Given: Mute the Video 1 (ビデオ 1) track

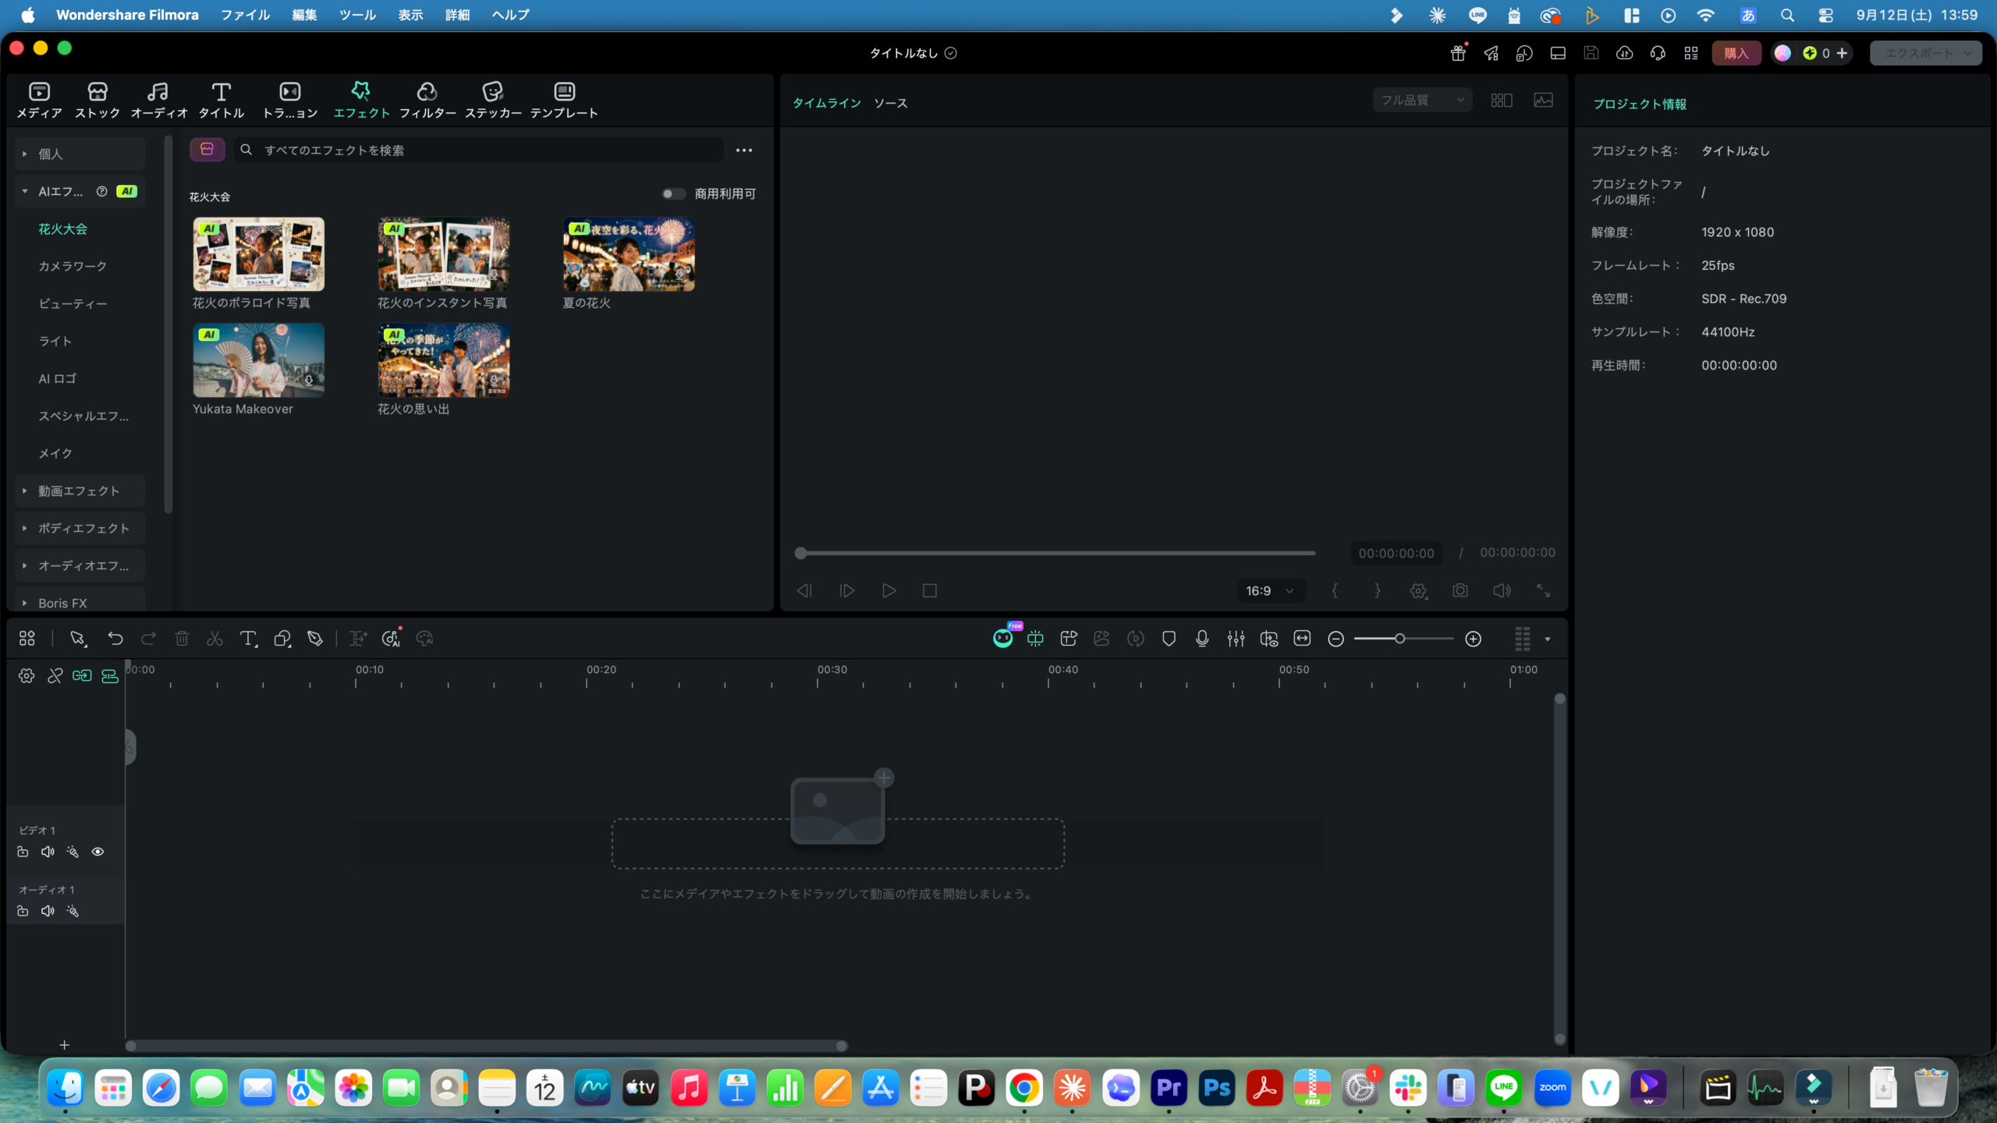Looking at the screenshot, I should point(48,852).
